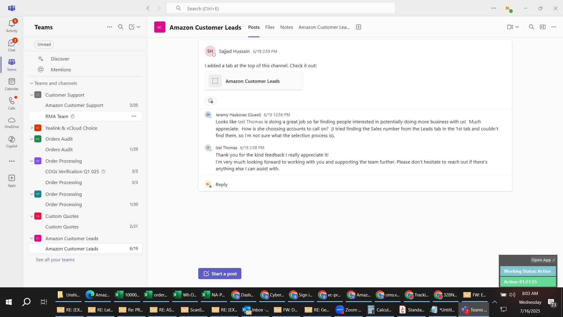Click the Start a post button
Screen dimensions: 563x317
coord(220,274)
